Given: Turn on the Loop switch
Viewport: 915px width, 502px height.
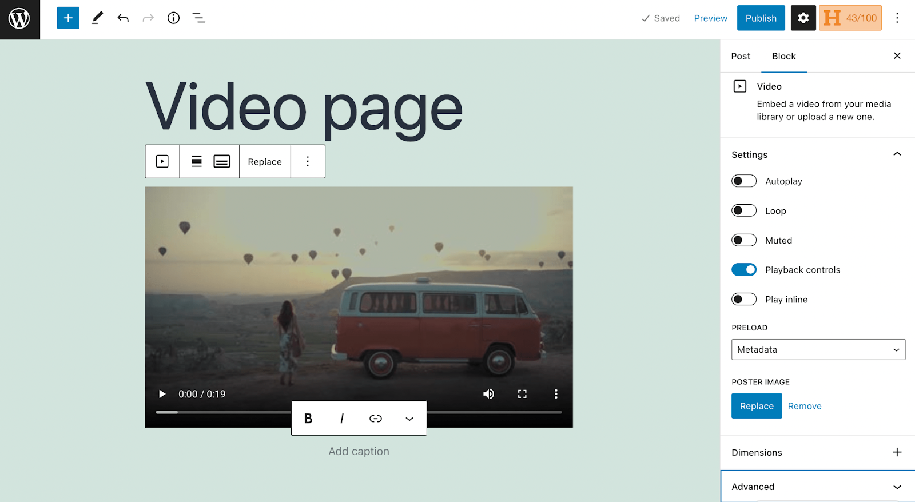Looking at the screenshot, I should click(743, 211).
